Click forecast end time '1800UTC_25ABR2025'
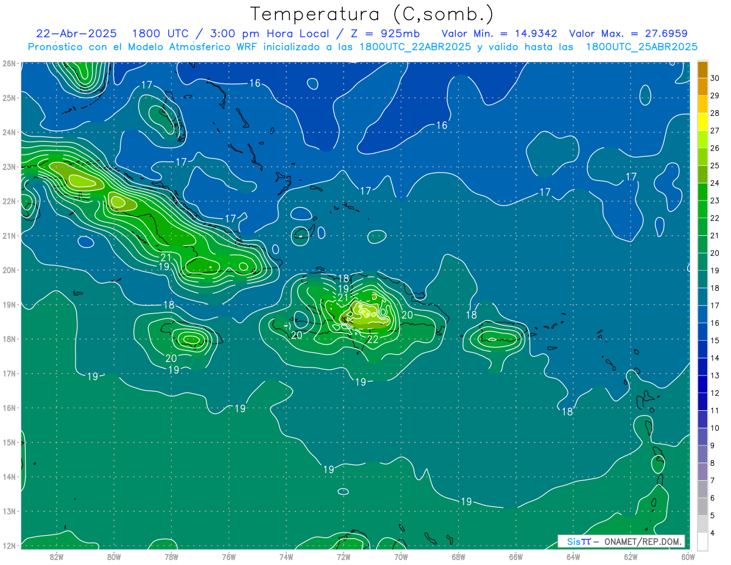 [x=641, y=46]
